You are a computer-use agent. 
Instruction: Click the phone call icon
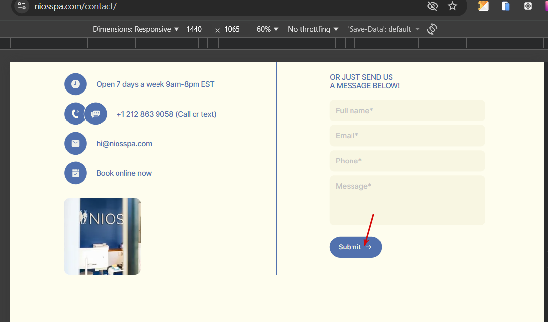[x=75, y=114]
